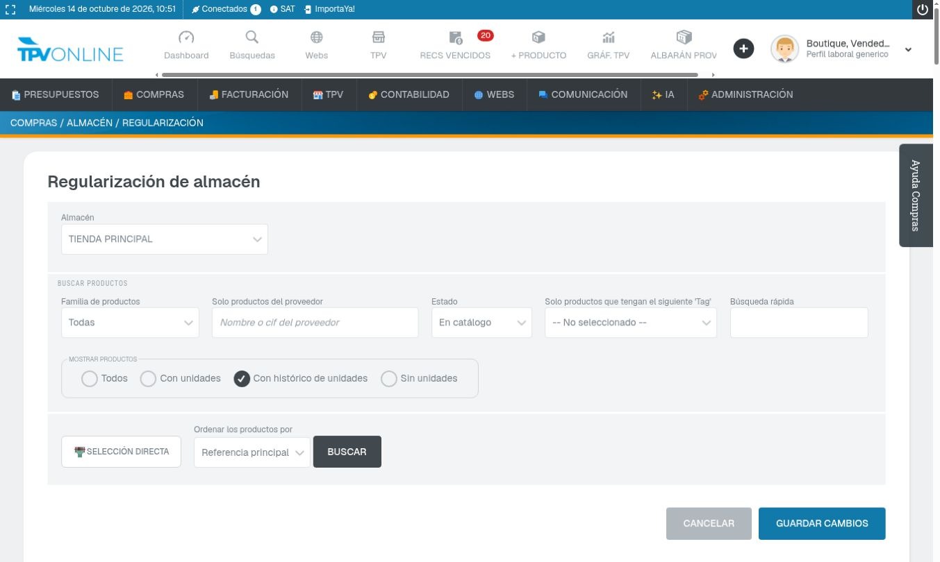Open the + PRODUCTO box icon
Image resolution: width=940 pixels, height=562 pixels.
point(538,37)
